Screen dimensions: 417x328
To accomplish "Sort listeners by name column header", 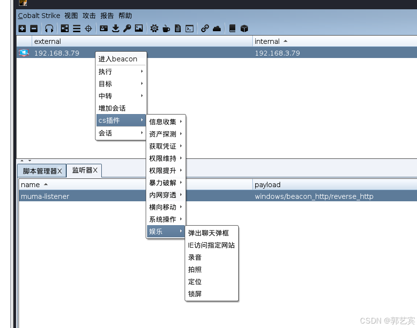I will pos(135,184).
